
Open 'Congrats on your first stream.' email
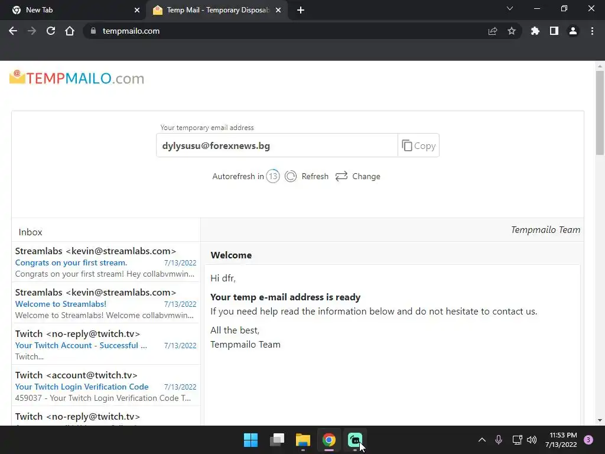71,262
